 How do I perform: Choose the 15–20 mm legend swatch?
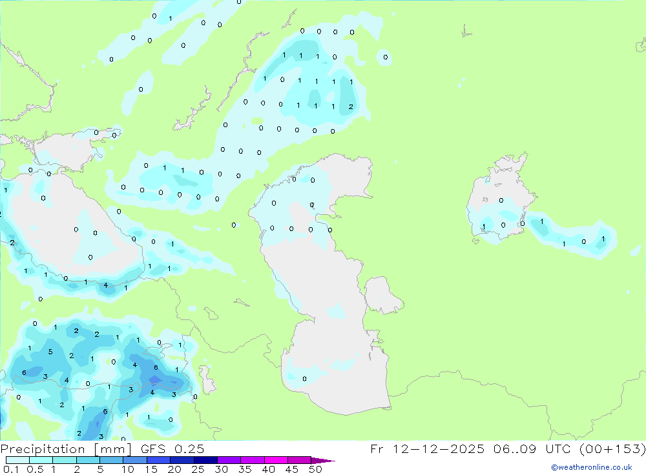click(x=159, y=460)
